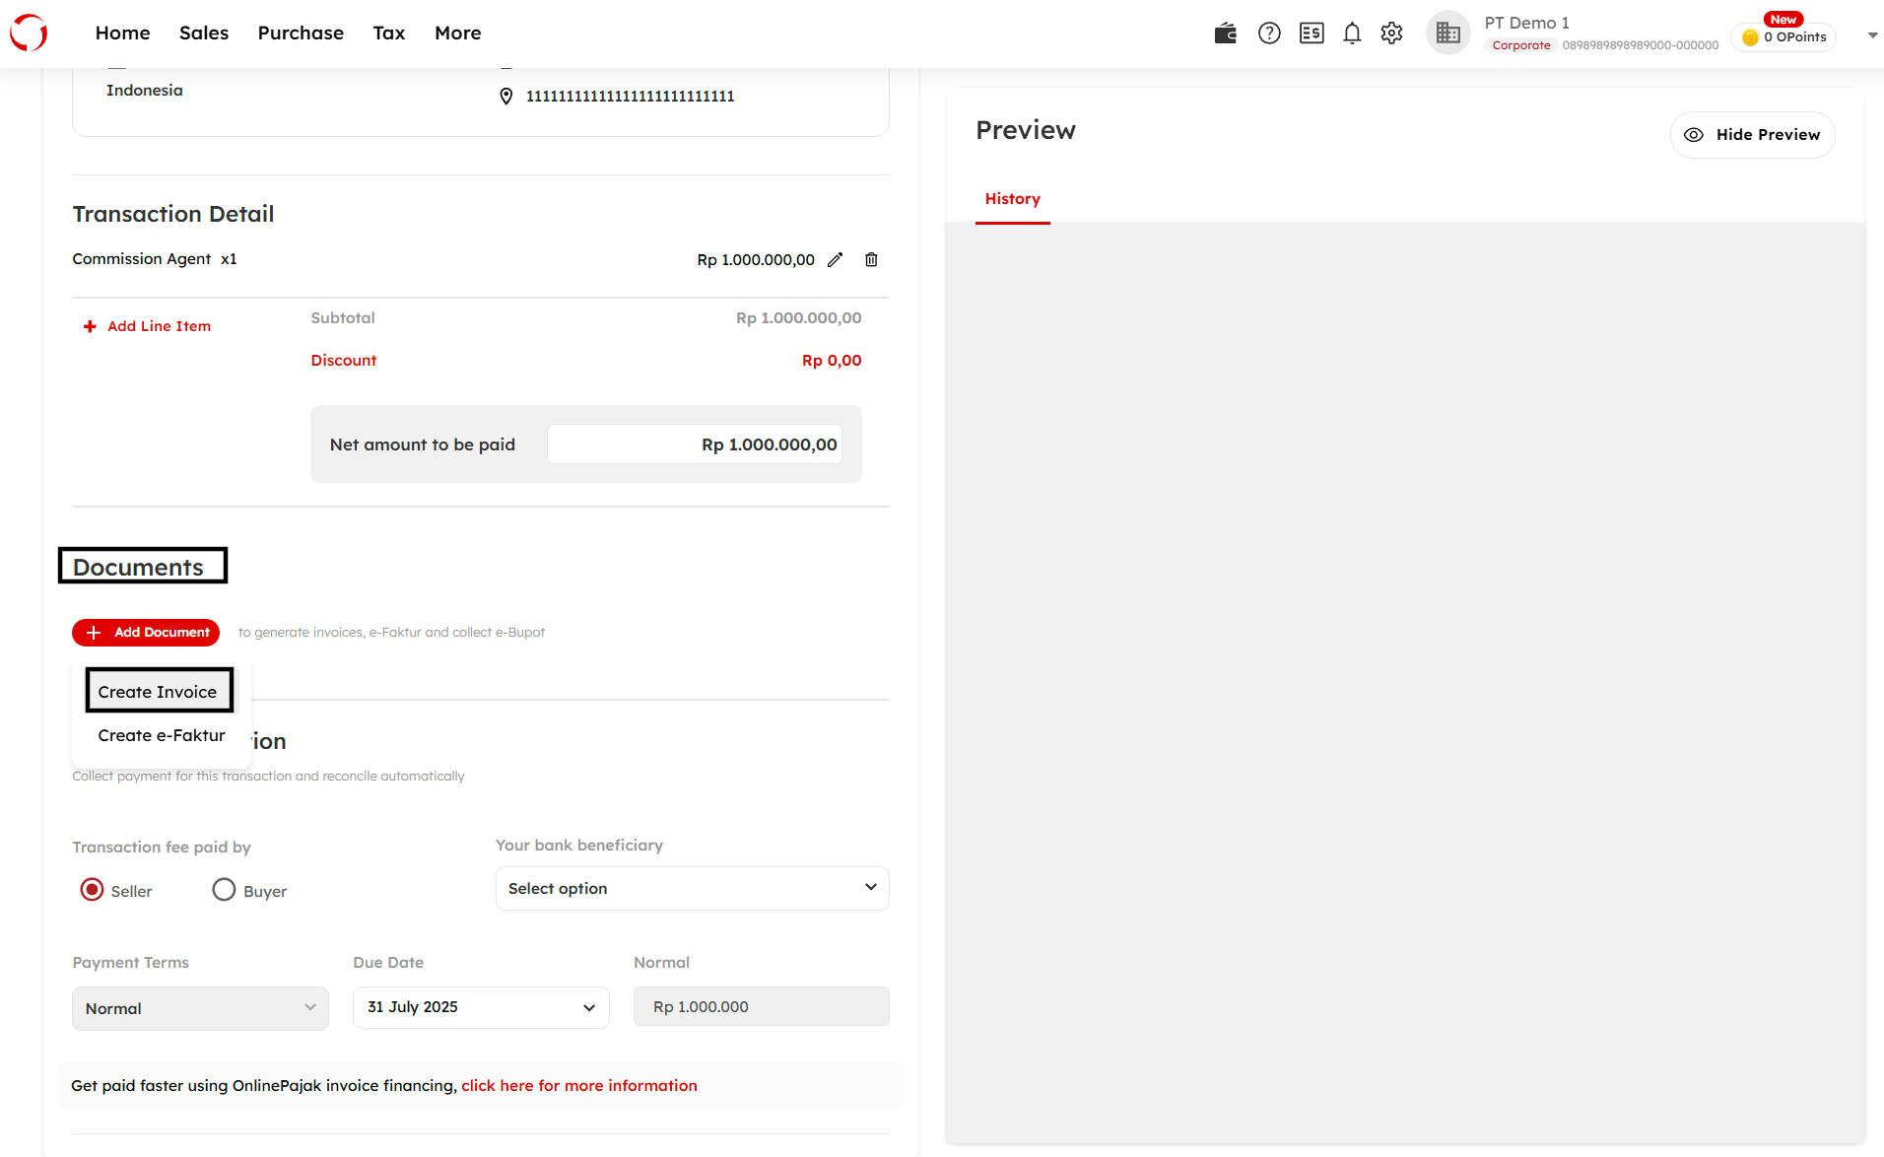Switch to the History tab
The width and height of the screenshot is (1884, 1157).
[1012, 199]
